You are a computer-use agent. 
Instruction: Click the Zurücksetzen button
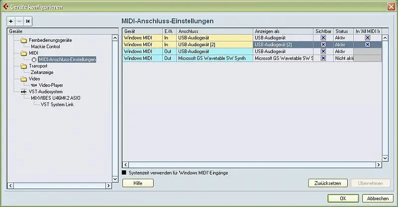tap(327, 183)
